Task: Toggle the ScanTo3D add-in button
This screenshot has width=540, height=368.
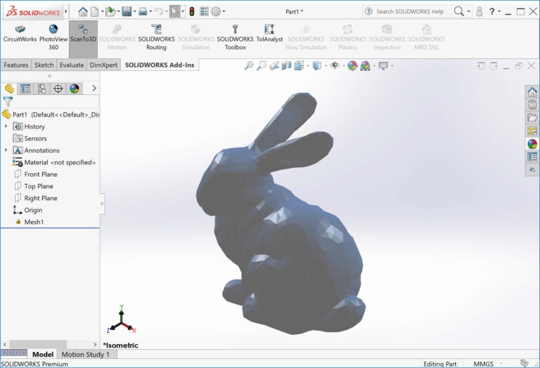Action: point(83,34)
